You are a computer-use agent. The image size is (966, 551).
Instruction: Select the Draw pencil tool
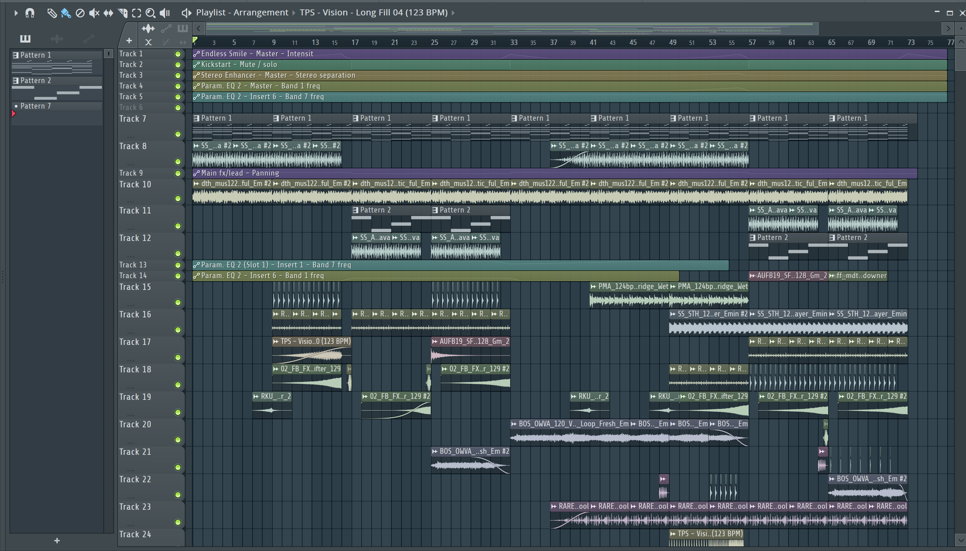[x=52, y=13]
